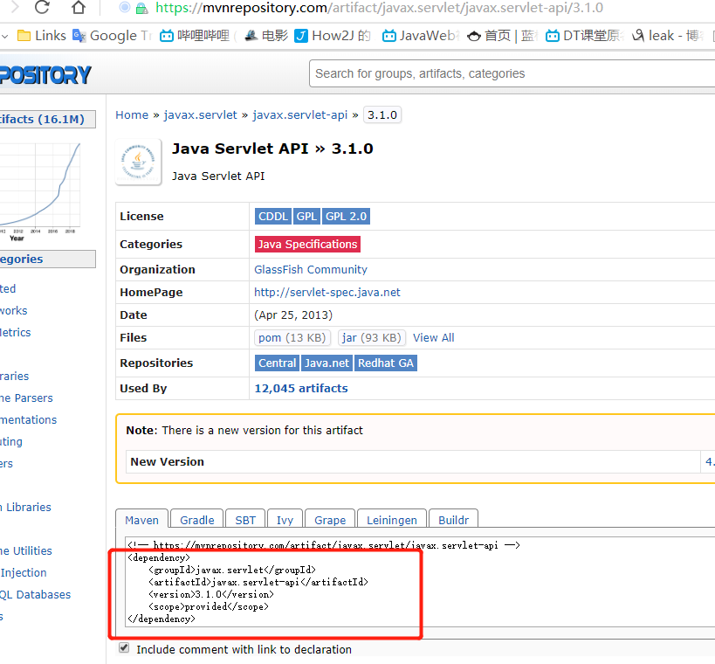The image size is (715, 664).
Task: Click the CDDL license tag
Action: coord(273,217)
